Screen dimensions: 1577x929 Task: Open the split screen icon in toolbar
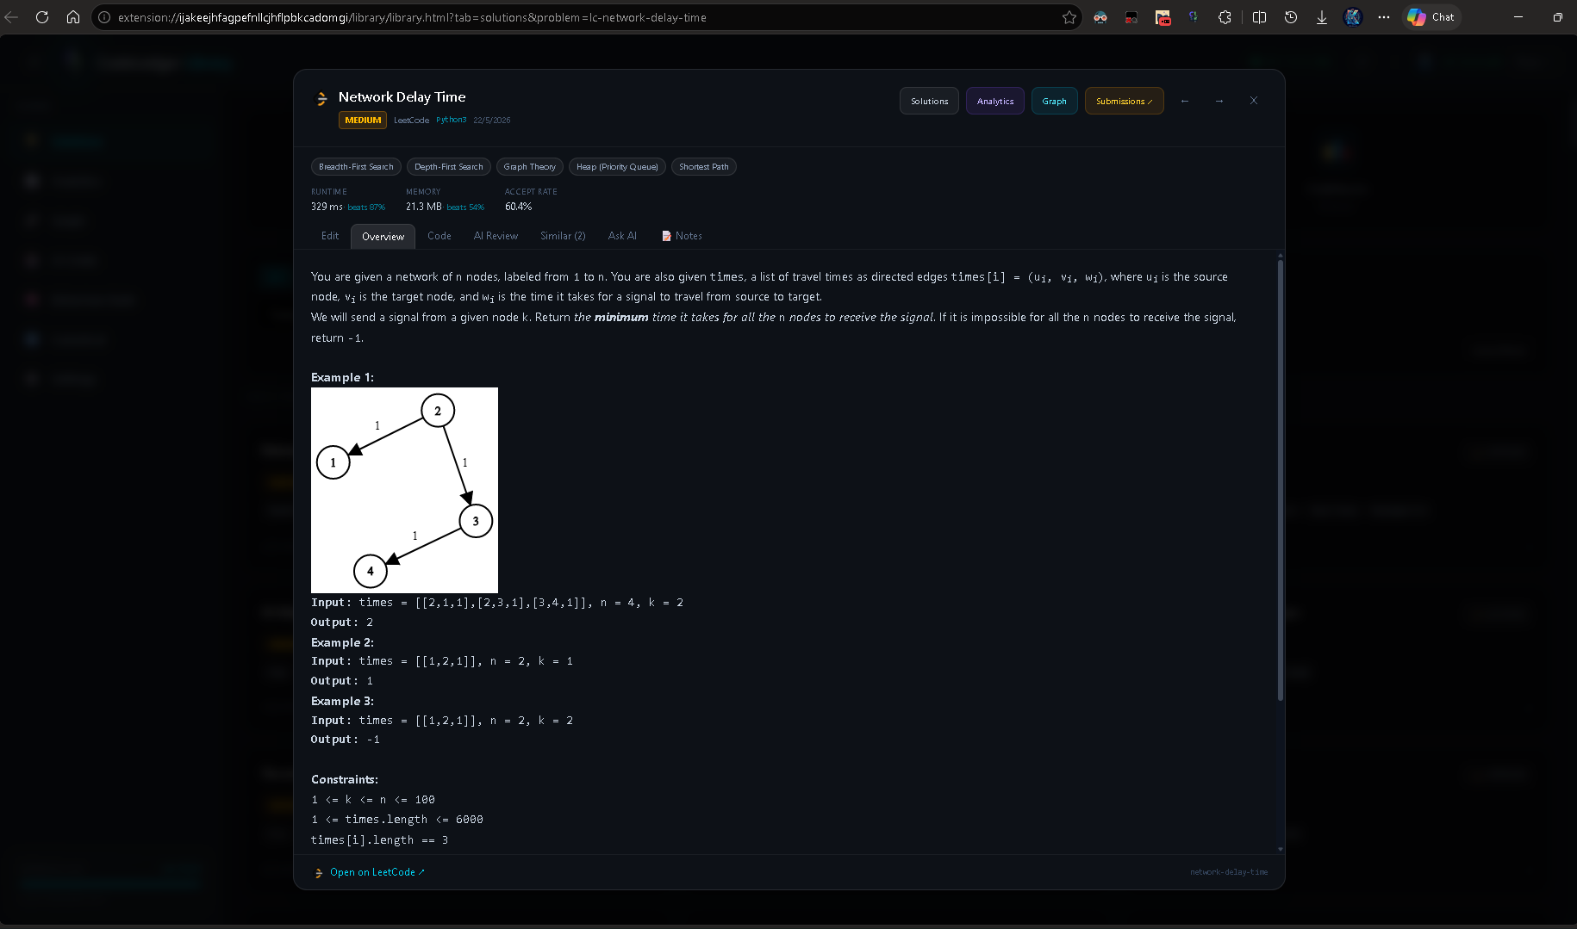click(1259, 17)
